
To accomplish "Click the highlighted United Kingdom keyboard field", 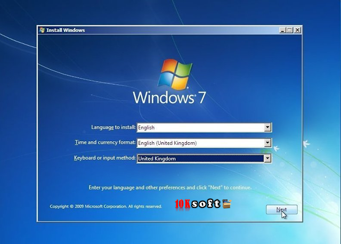I will point(204,159).
